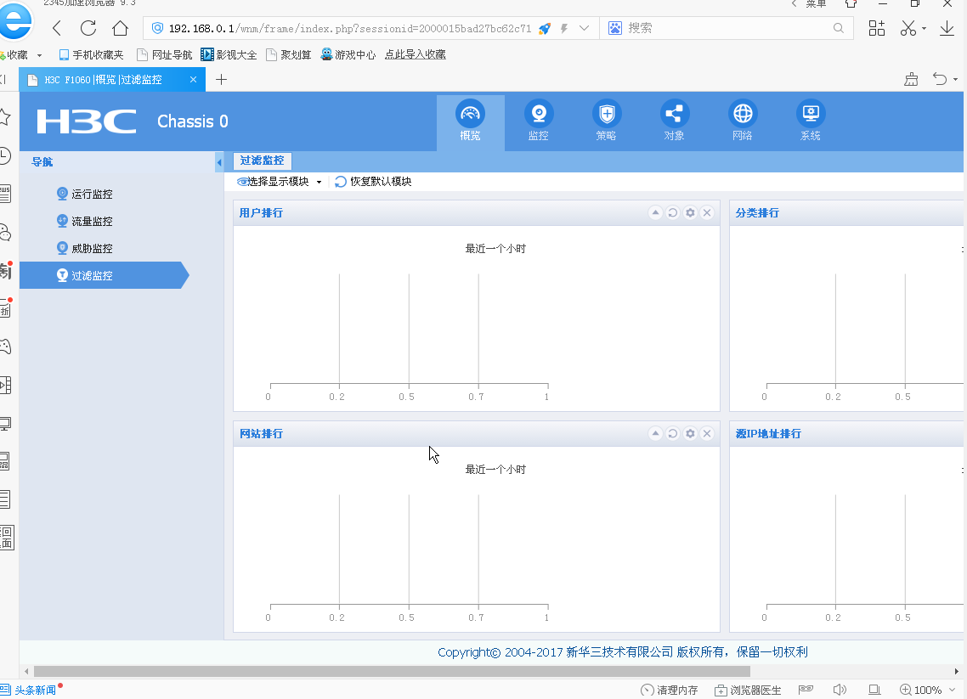Click the 源IP地址排行 panel header
The image size is (967, 699).
point(846,433)
